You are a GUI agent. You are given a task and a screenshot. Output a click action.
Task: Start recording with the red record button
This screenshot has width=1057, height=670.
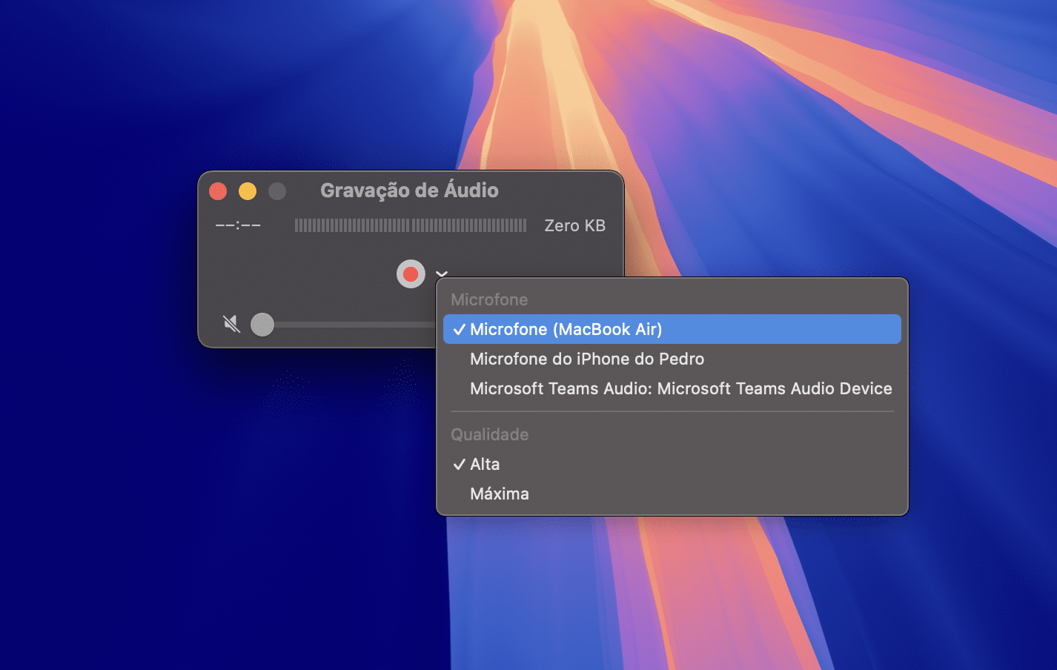tap(411, 274)
